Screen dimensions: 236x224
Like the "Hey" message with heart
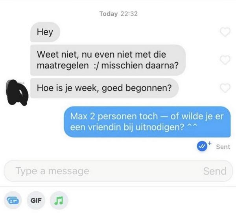(225, 32)
